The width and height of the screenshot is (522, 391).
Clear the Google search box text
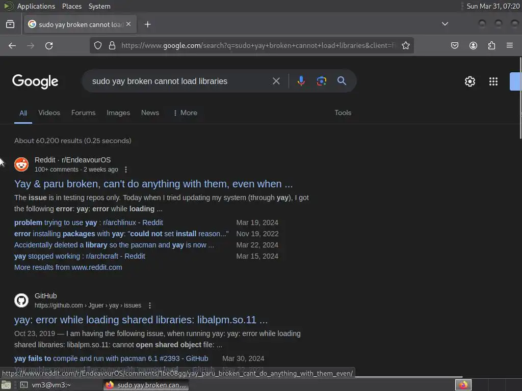276,81
